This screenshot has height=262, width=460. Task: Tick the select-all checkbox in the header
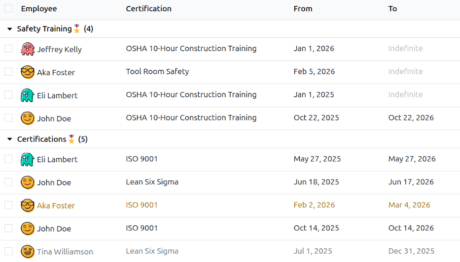[8, 8]
